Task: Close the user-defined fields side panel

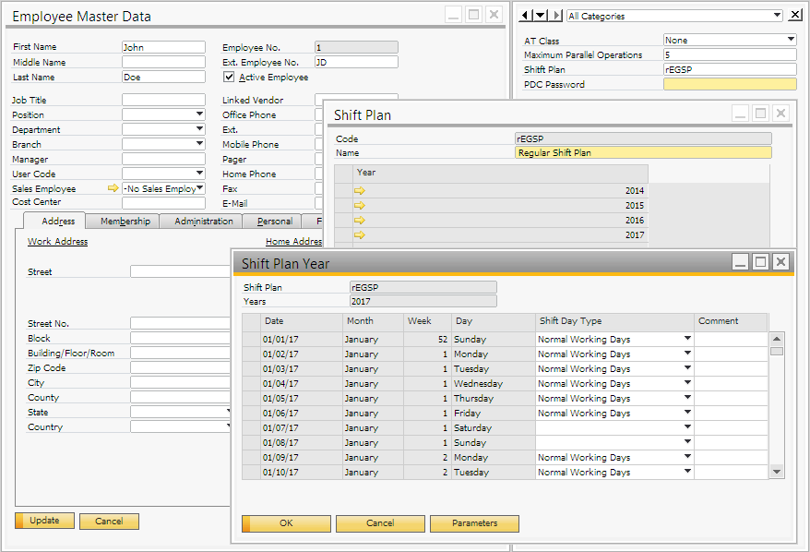Action: click(x=795, y=16)
